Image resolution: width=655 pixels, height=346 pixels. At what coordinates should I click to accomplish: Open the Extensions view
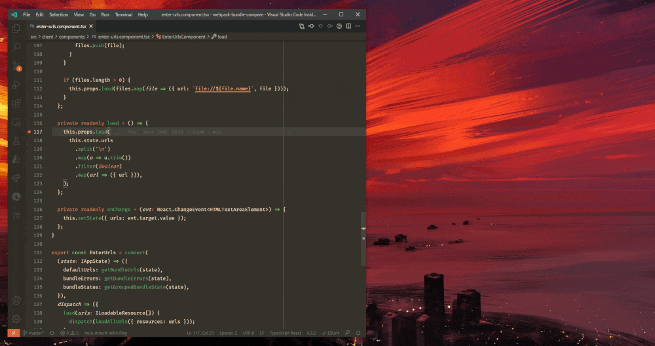(16, 103)
